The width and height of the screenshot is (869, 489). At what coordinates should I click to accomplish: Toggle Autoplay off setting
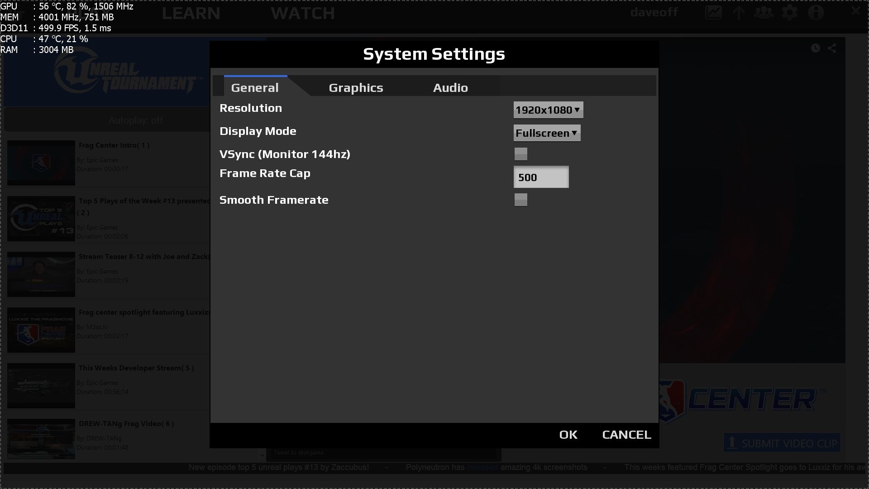[135, 120]
